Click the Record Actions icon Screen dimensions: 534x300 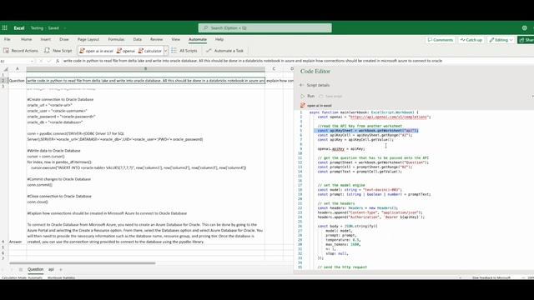pyautogui.click(x=6, y=51)
